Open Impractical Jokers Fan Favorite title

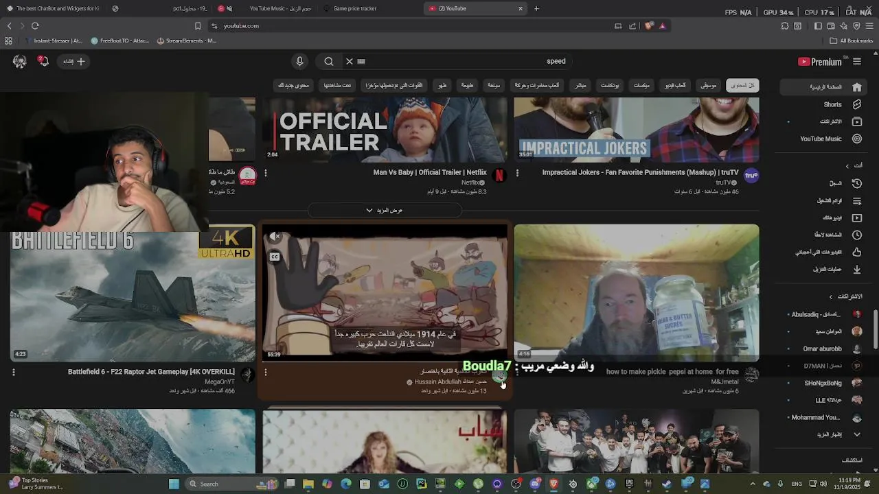tap(640, 172)
